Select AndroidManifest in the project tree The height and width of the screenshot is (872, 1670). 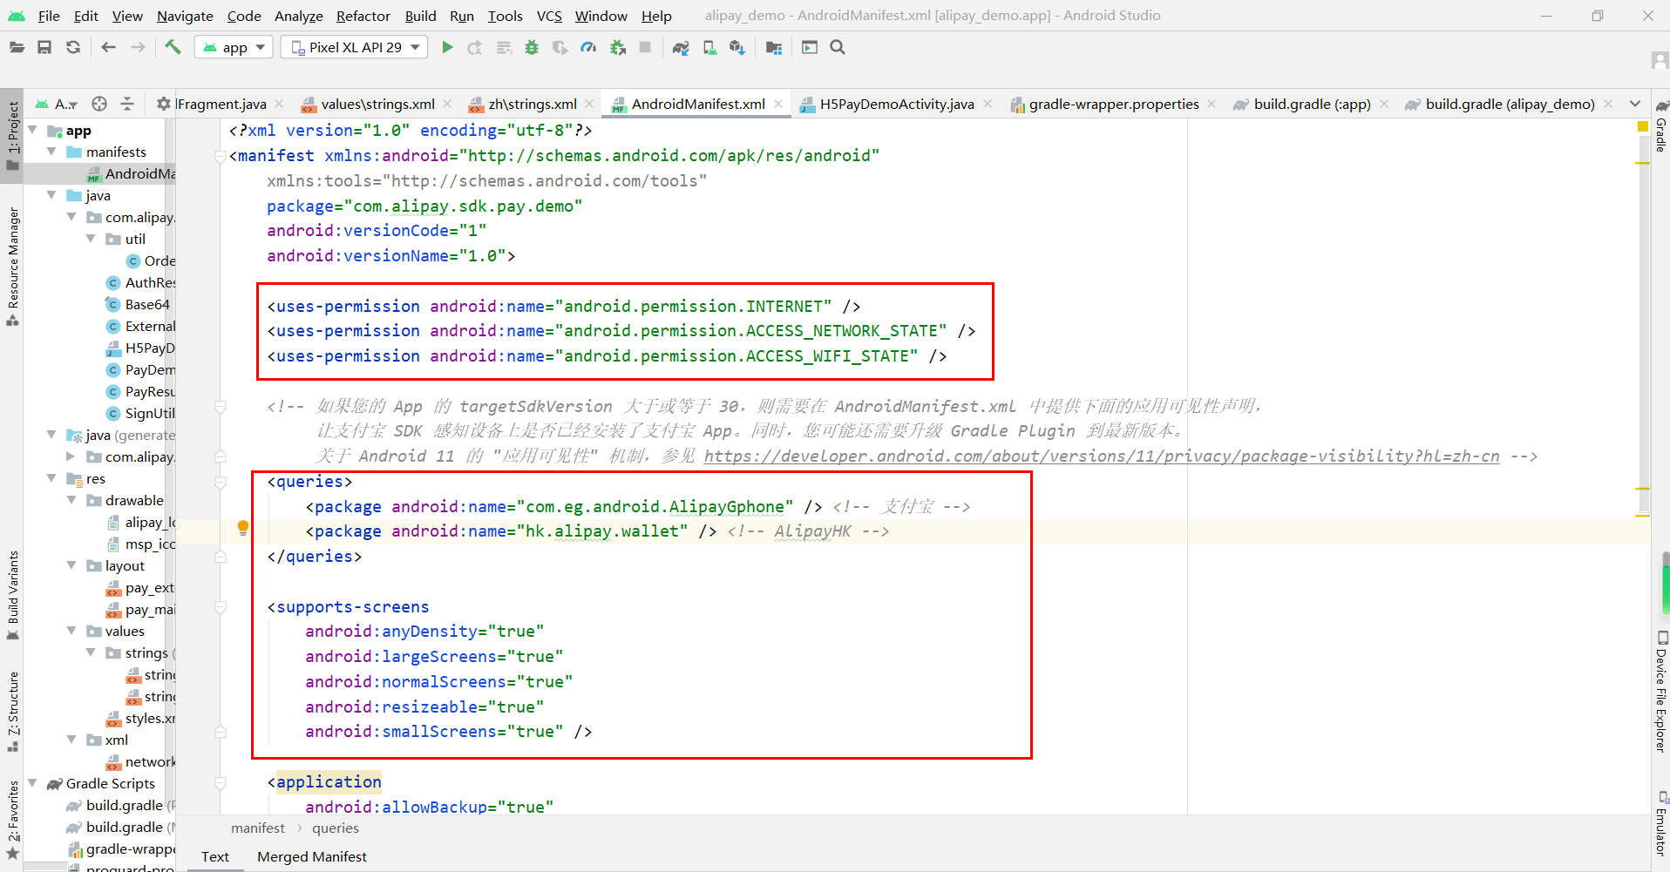coord(131,173)
